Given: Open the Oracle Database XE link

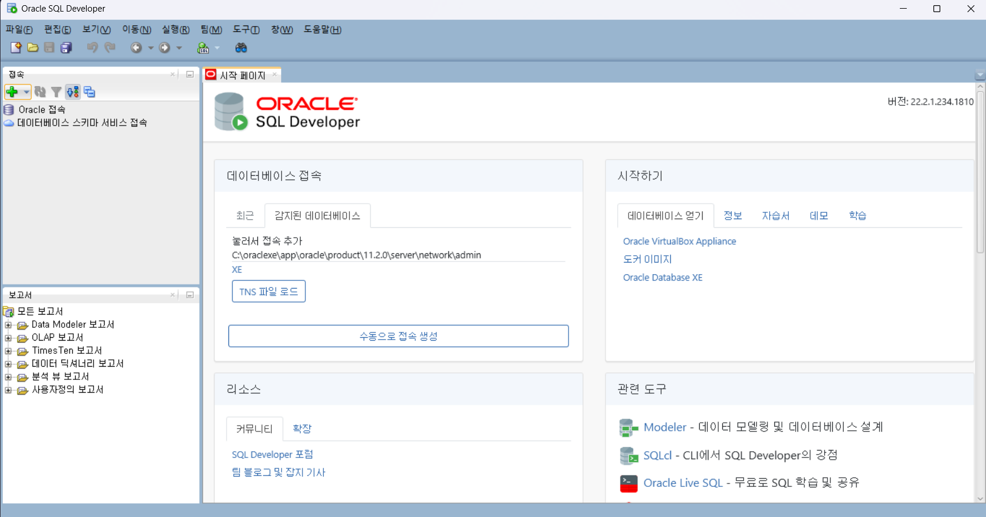Looking at the screenshot, I should coord(663,278).
